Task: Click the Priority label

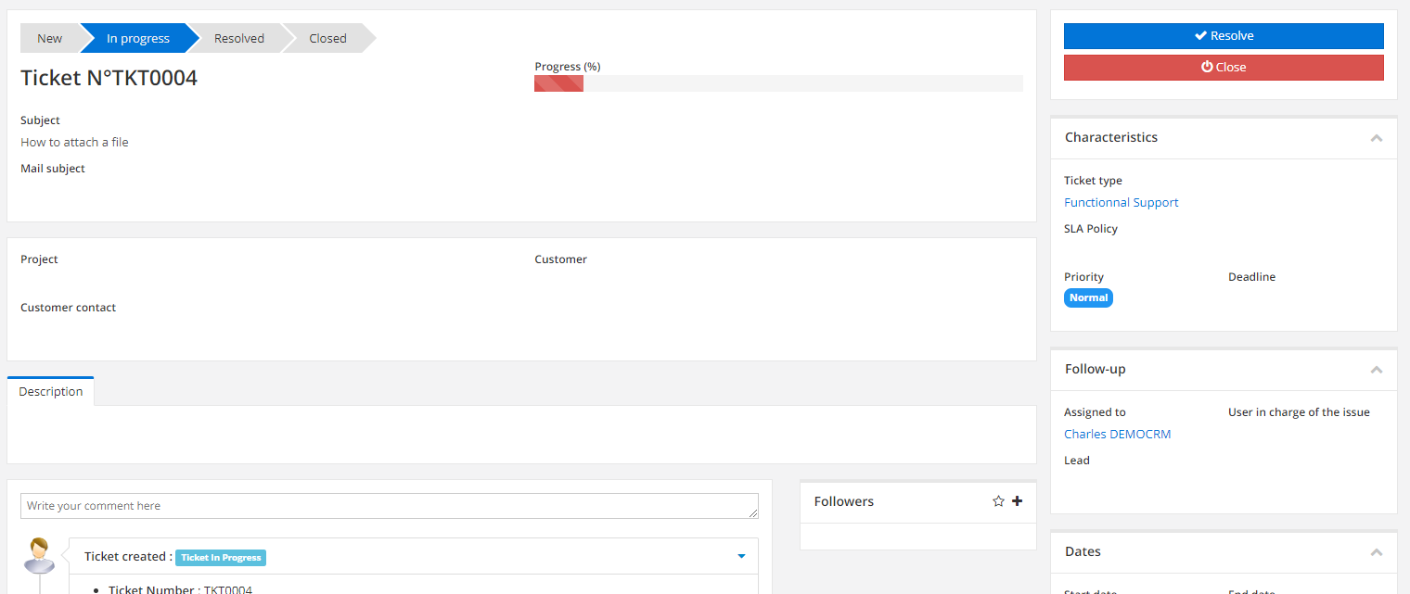Action: [x=1083, y=277]
